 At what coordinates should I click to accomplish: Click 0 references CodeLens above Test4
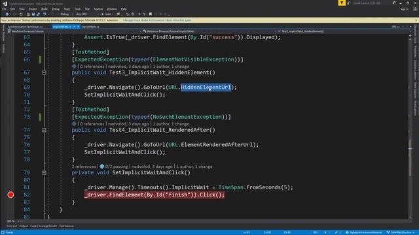92,124
